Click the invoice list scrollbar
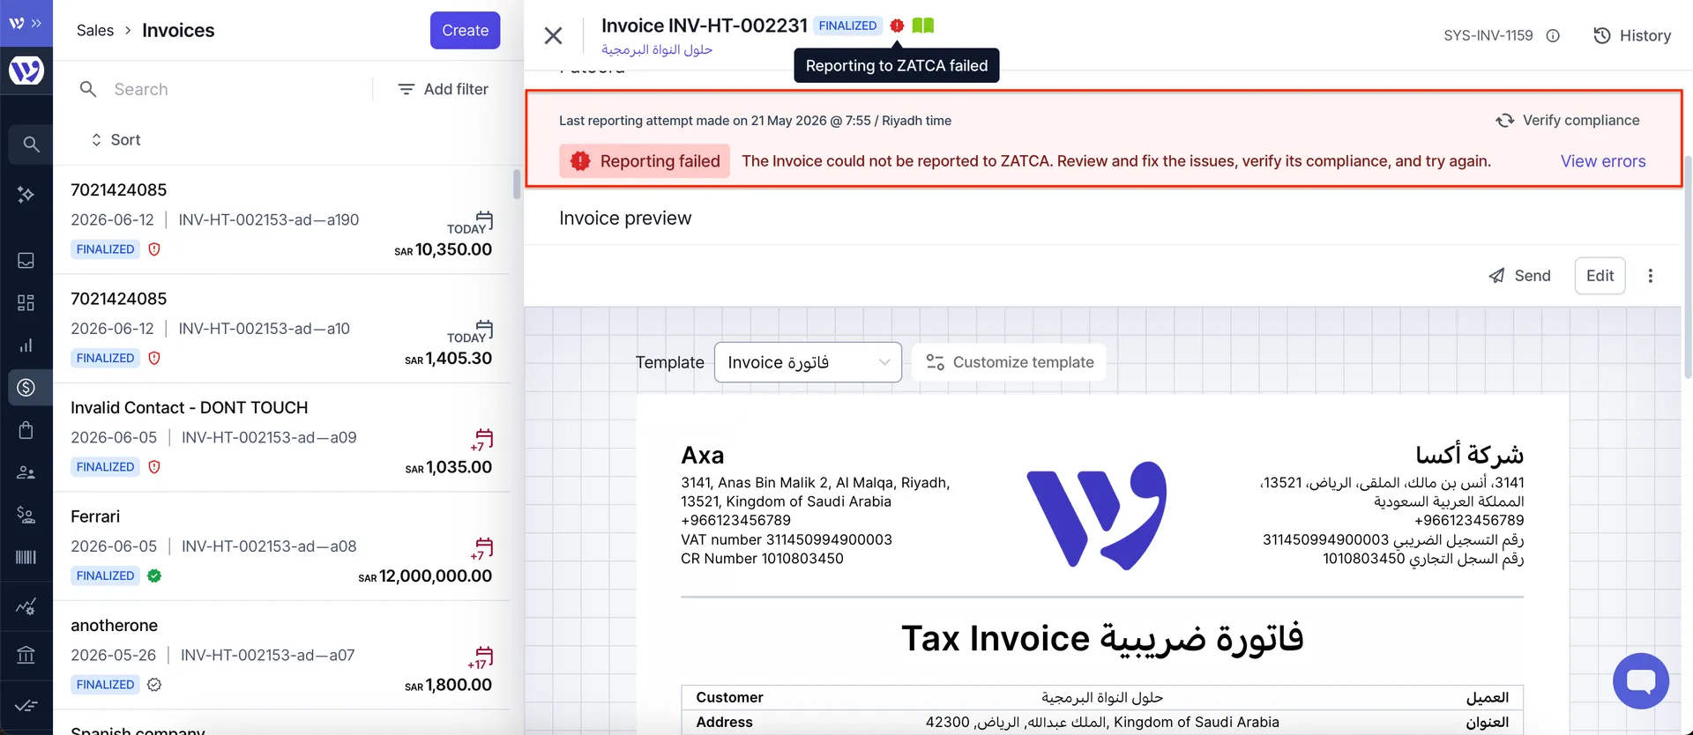This screenshot has height=735, width=1693. (517, 183)
